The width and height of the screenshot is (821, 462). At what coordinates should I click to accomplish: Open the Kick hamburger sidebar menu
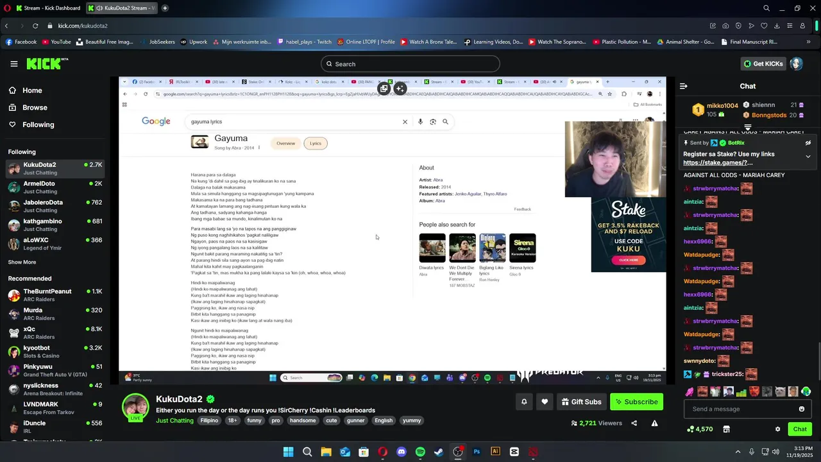(x=13, y=64)
